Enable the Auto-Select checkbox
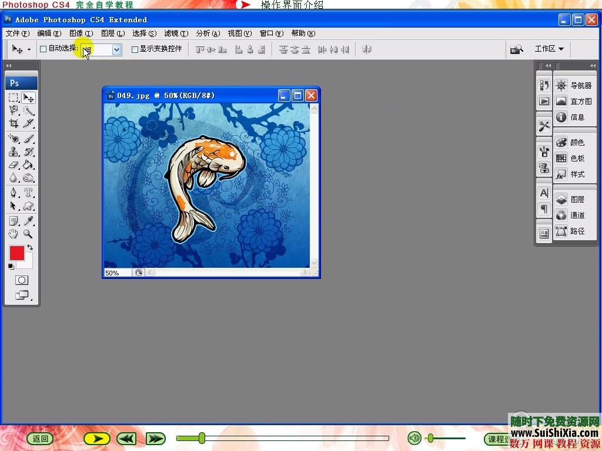602x451 pixels. point(44,49)
